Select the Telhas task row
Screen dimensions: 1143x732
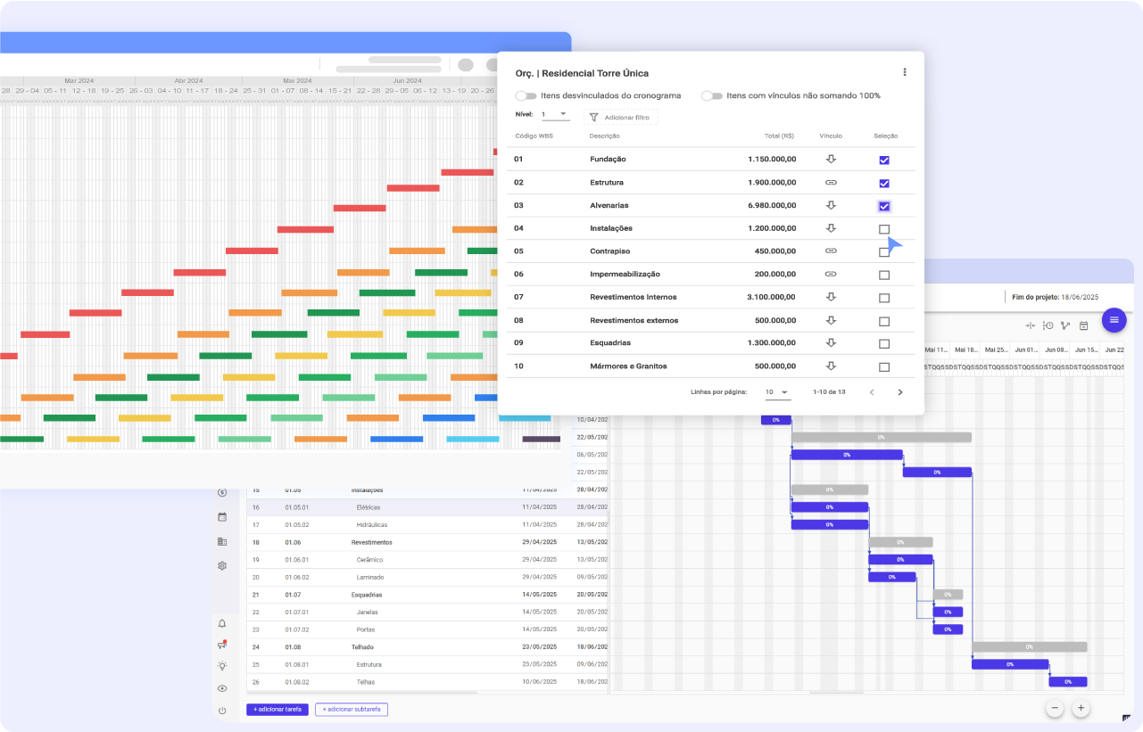[427, 682]
